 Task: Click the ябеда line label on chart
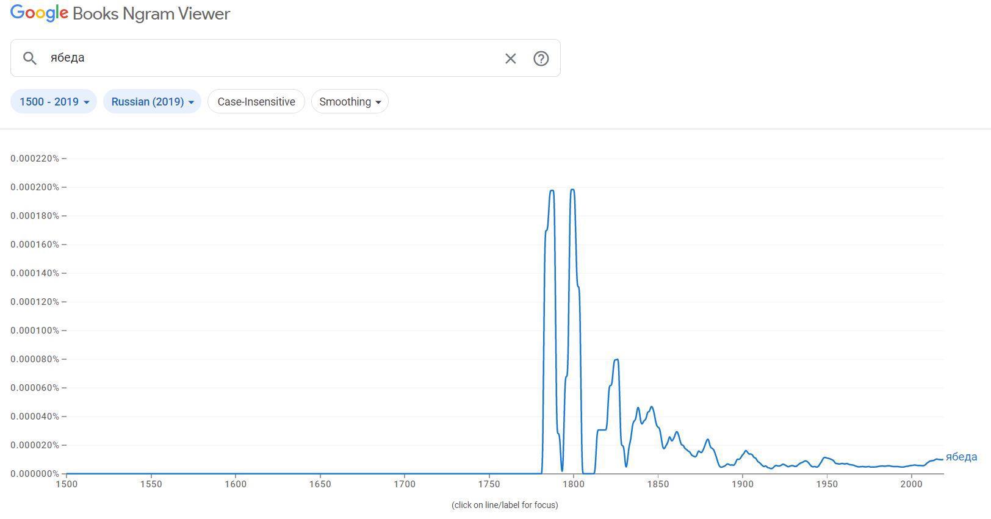tap(961, 457)
